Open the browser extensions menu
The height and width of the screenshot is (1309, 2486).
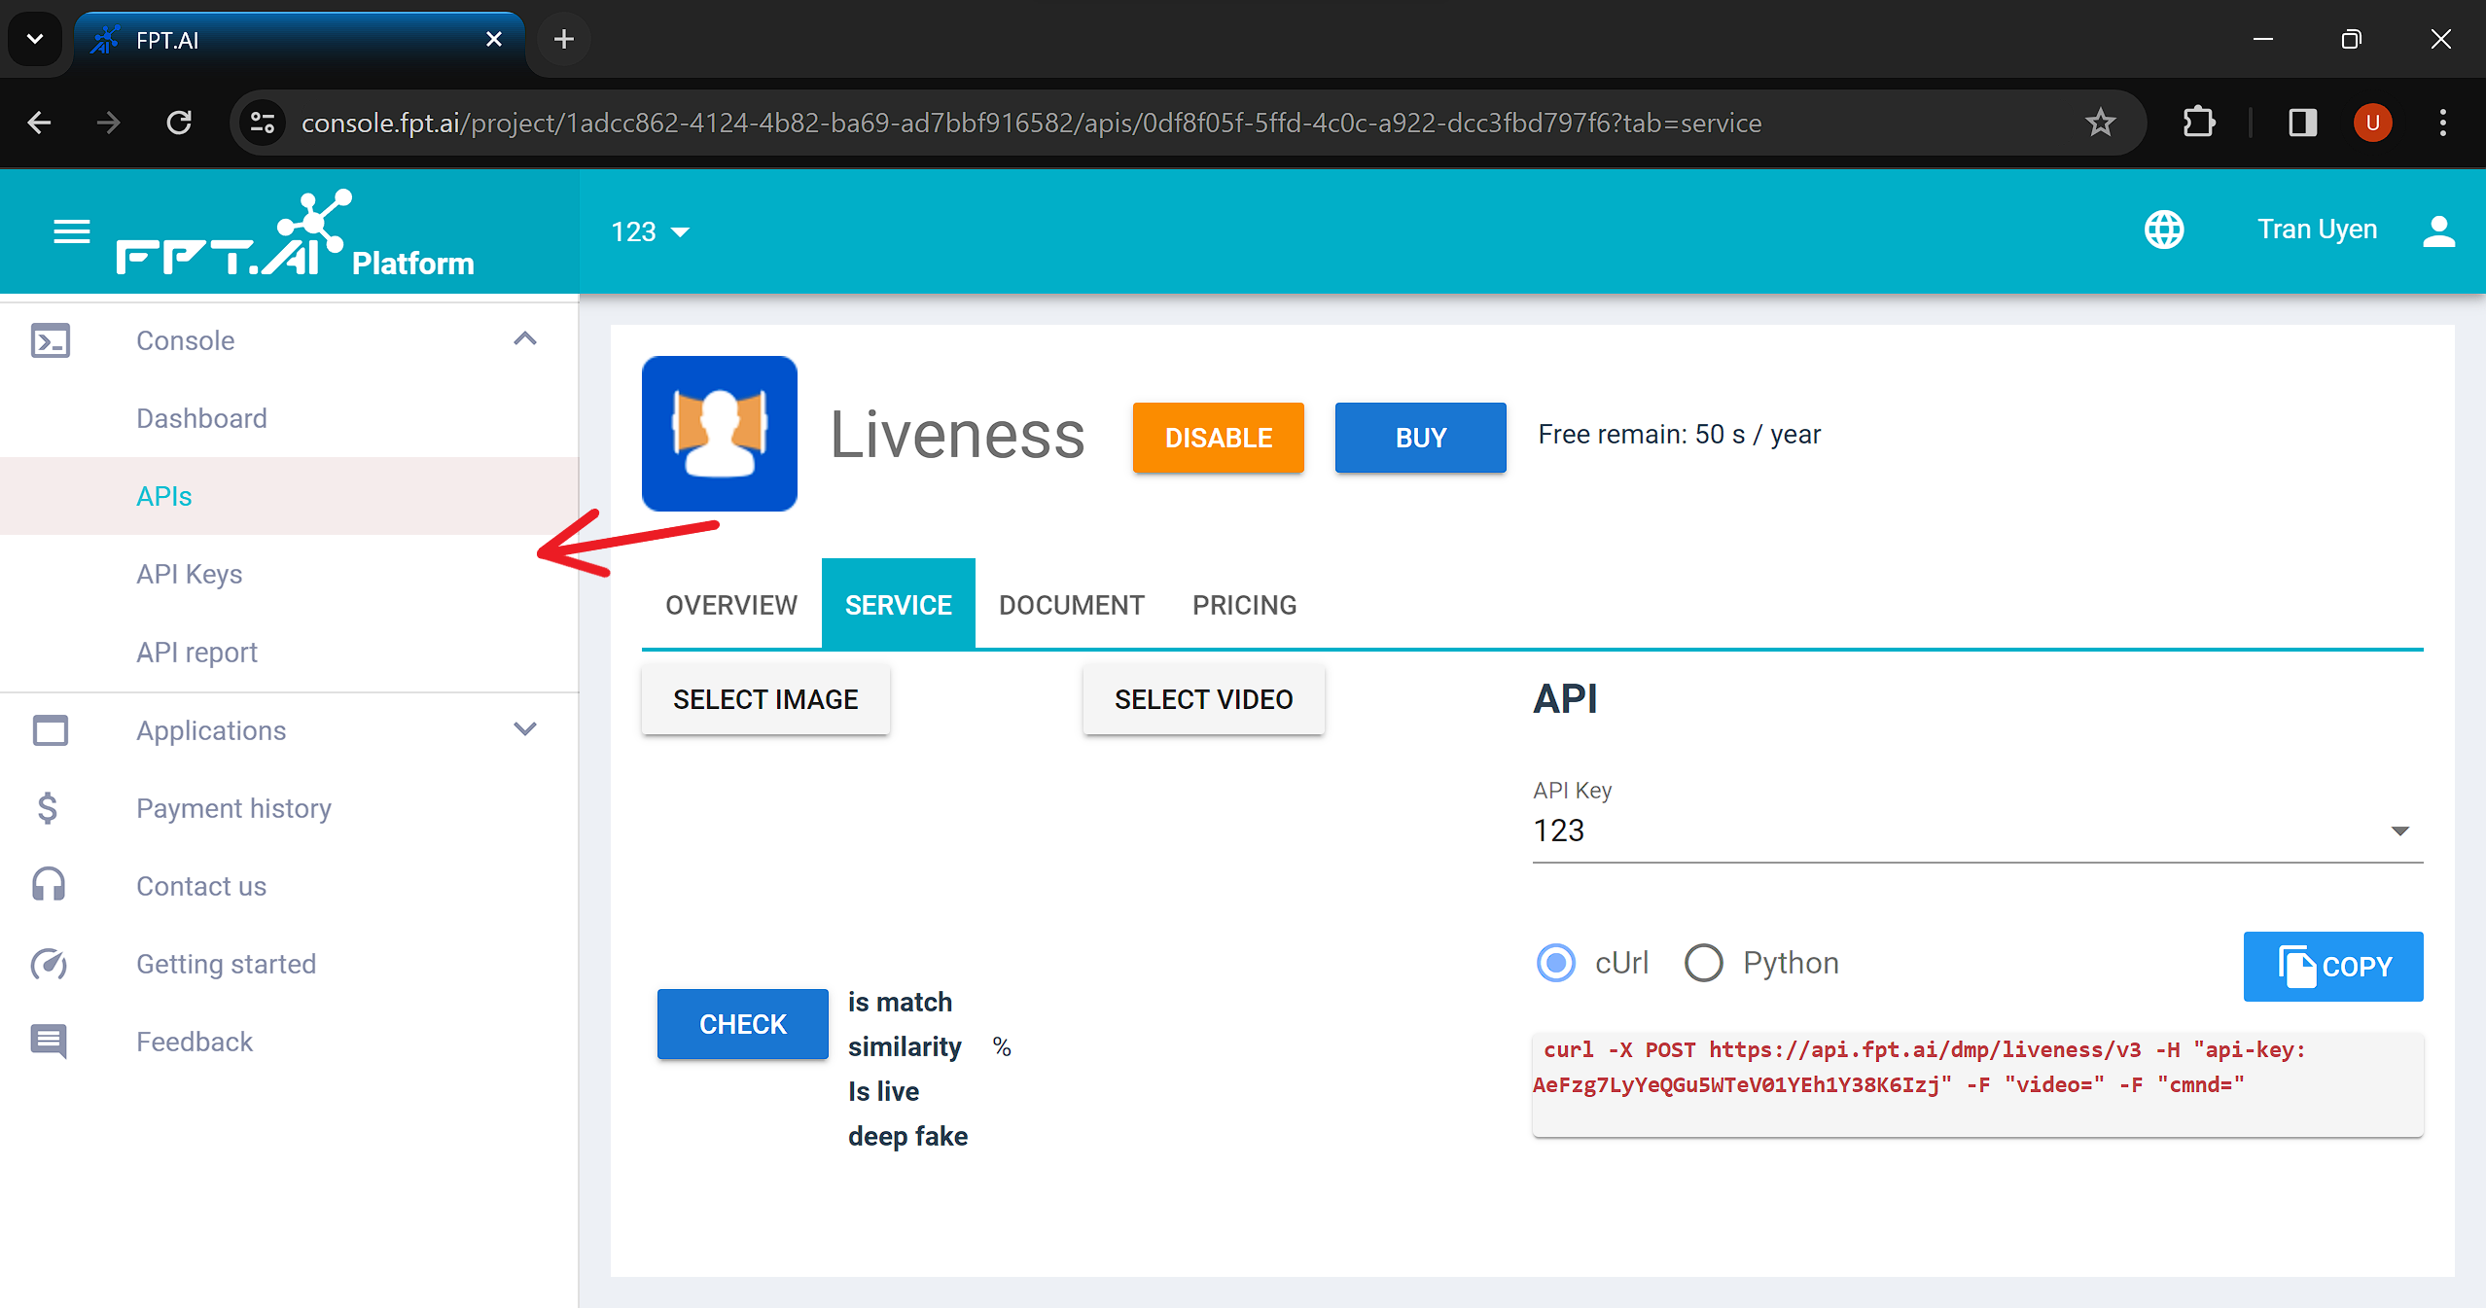tap(2199, 123)
